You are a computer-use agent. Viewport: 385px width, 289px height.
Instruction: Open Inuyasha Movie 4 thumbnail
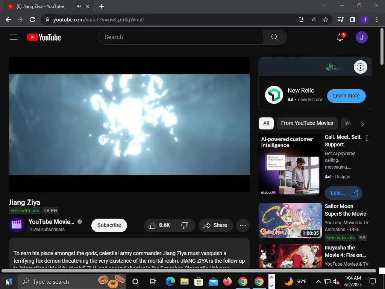pyautogui.click(x=290, y=256)
